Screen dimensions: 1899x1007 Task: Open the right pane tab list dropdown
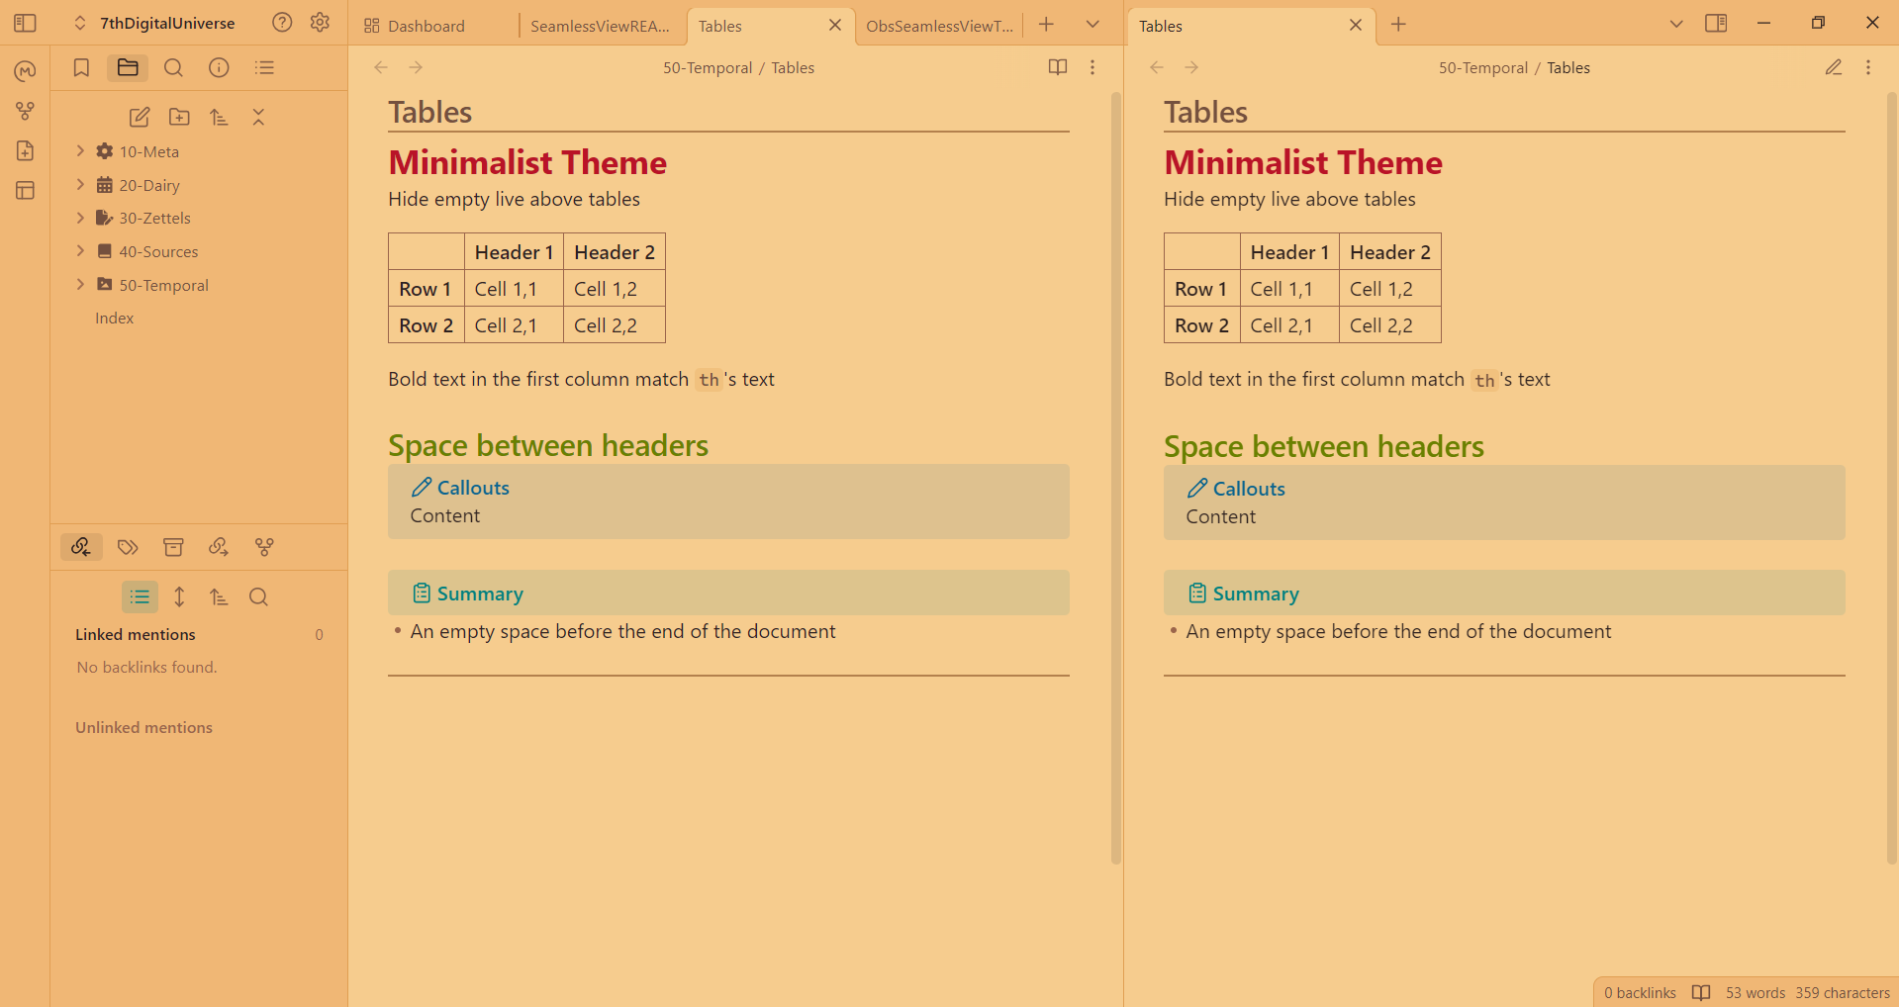pos(1676,24)
